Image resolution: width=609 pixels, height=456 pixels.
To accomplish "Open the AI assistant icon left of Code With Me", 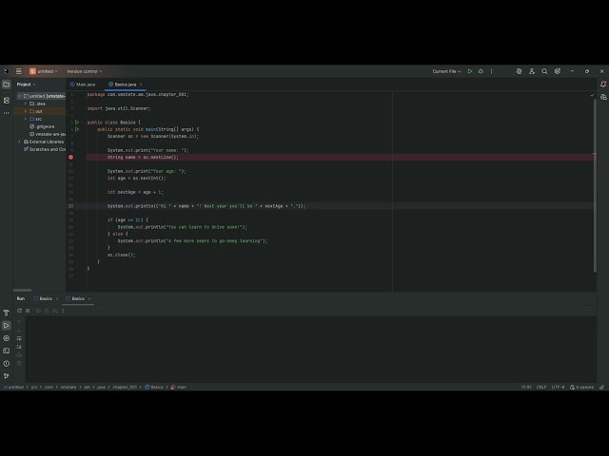I will (519, 71).
